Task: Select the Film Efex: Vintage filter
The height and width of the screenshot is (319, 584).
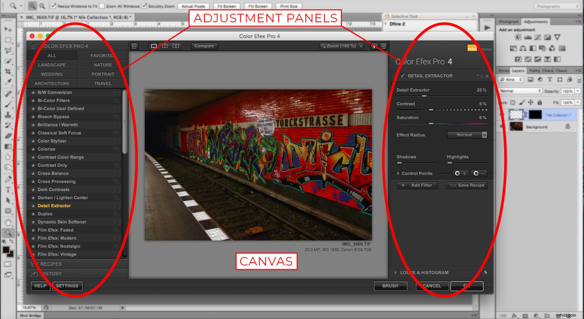Action: tap(56, 254)
